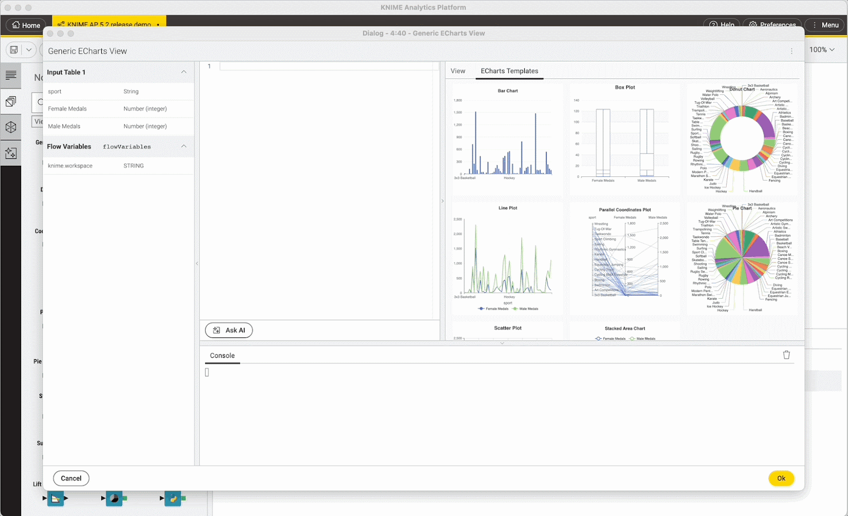The height and width of the screenshot is (516, 848).
Task: Open the 100% zoom dropdown
Action: click(x=821, y=49)
